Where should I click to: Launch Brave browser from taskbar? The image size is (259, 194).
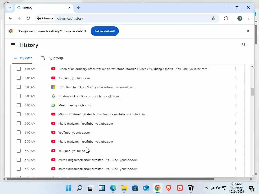click(x=168, y=188)
